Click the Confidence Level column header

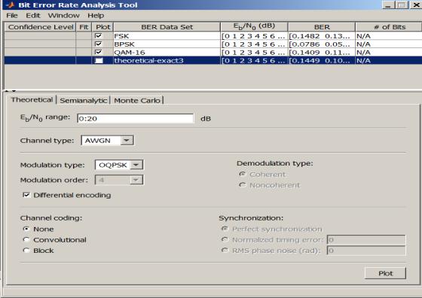tap(40, 27)
